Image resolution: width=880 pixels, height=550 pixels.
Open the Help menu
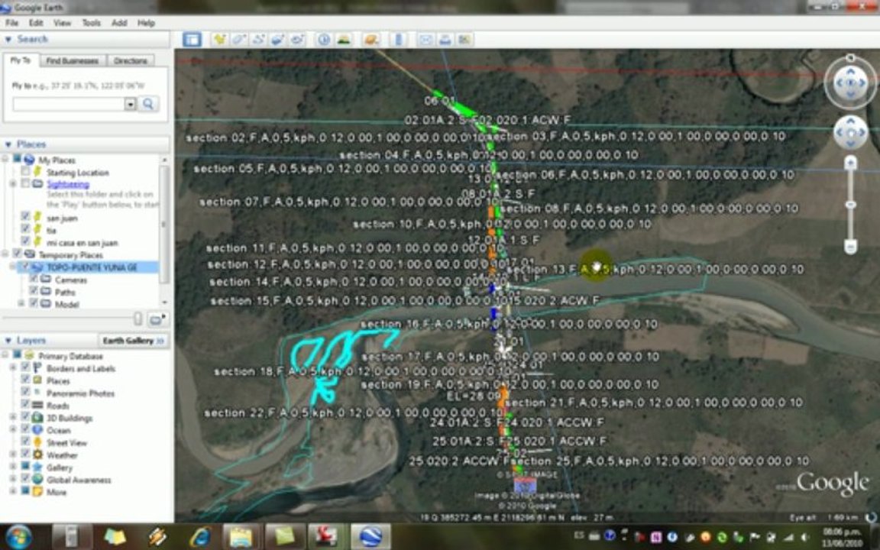point(146,23)
